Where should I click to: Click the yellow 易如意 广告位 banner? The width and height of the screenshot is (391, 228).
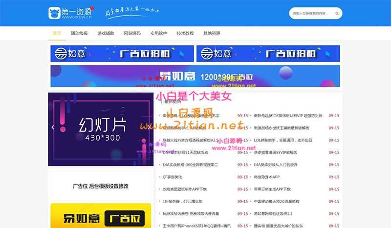(101, 216)
